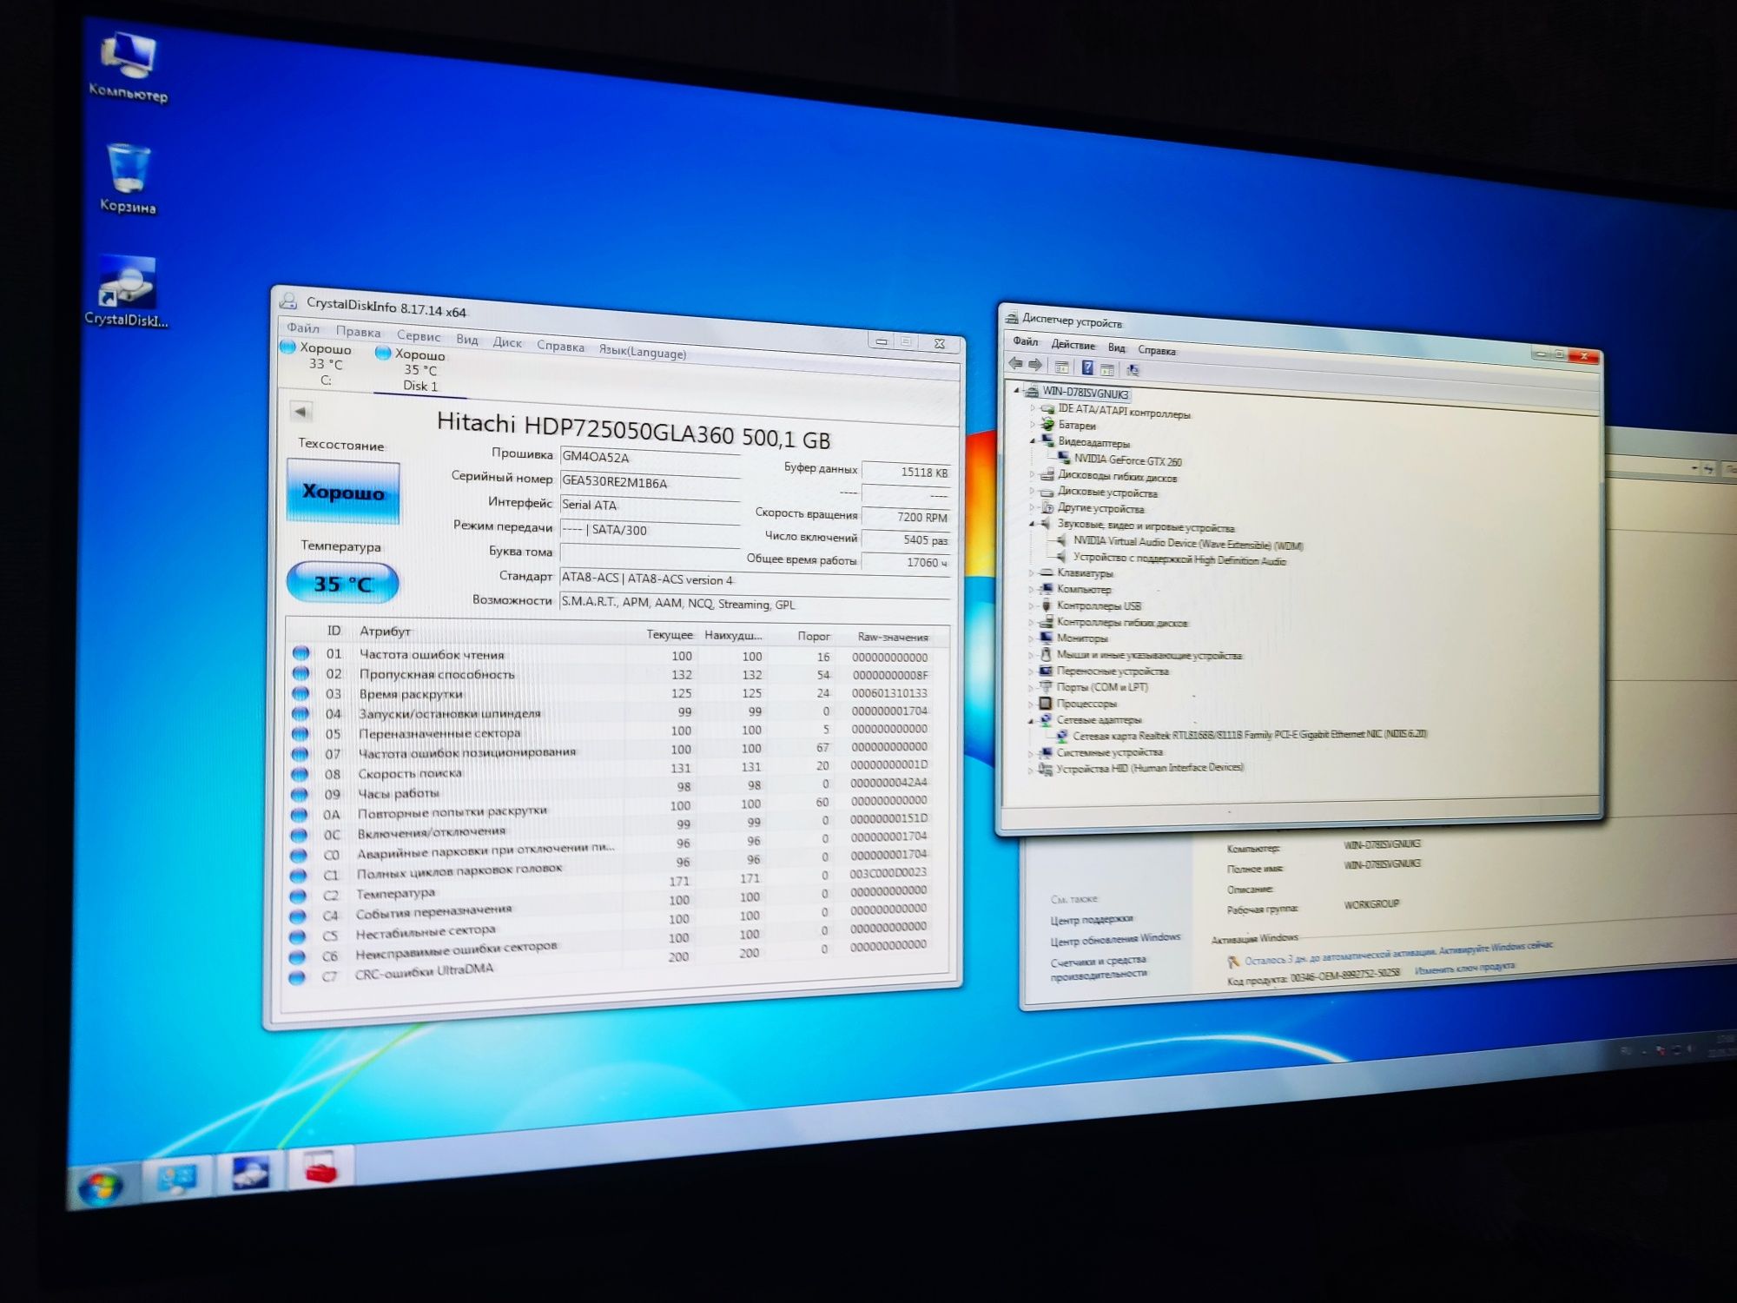Collapse Звуковые, видео и игровые устройства node
Image resolution: width=1737 pixels, height=1303 pixels.
1032,524
